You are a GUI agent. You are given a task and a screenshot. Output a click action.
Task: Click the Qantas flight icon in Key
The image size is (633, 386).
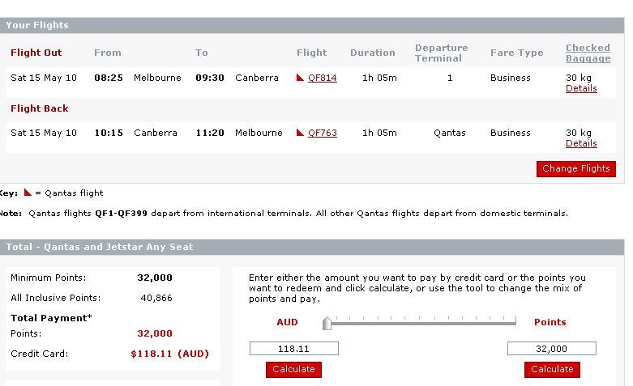(x=28, y=193)
